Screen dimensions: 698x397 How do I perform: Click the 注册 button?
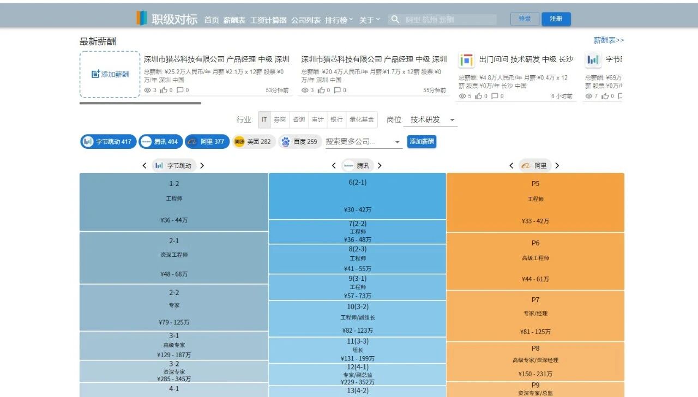(556, 19)
